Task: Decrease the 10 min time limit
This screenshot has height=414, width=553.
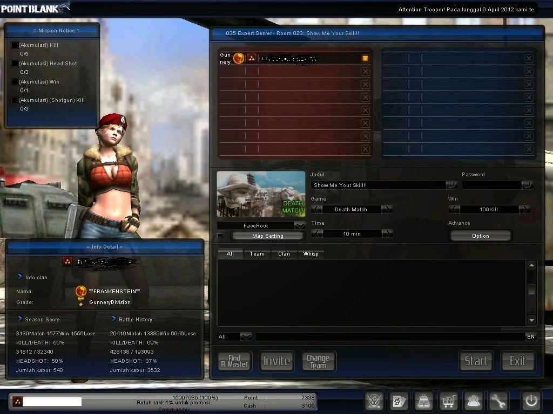Action: click(x=317, y=233)
